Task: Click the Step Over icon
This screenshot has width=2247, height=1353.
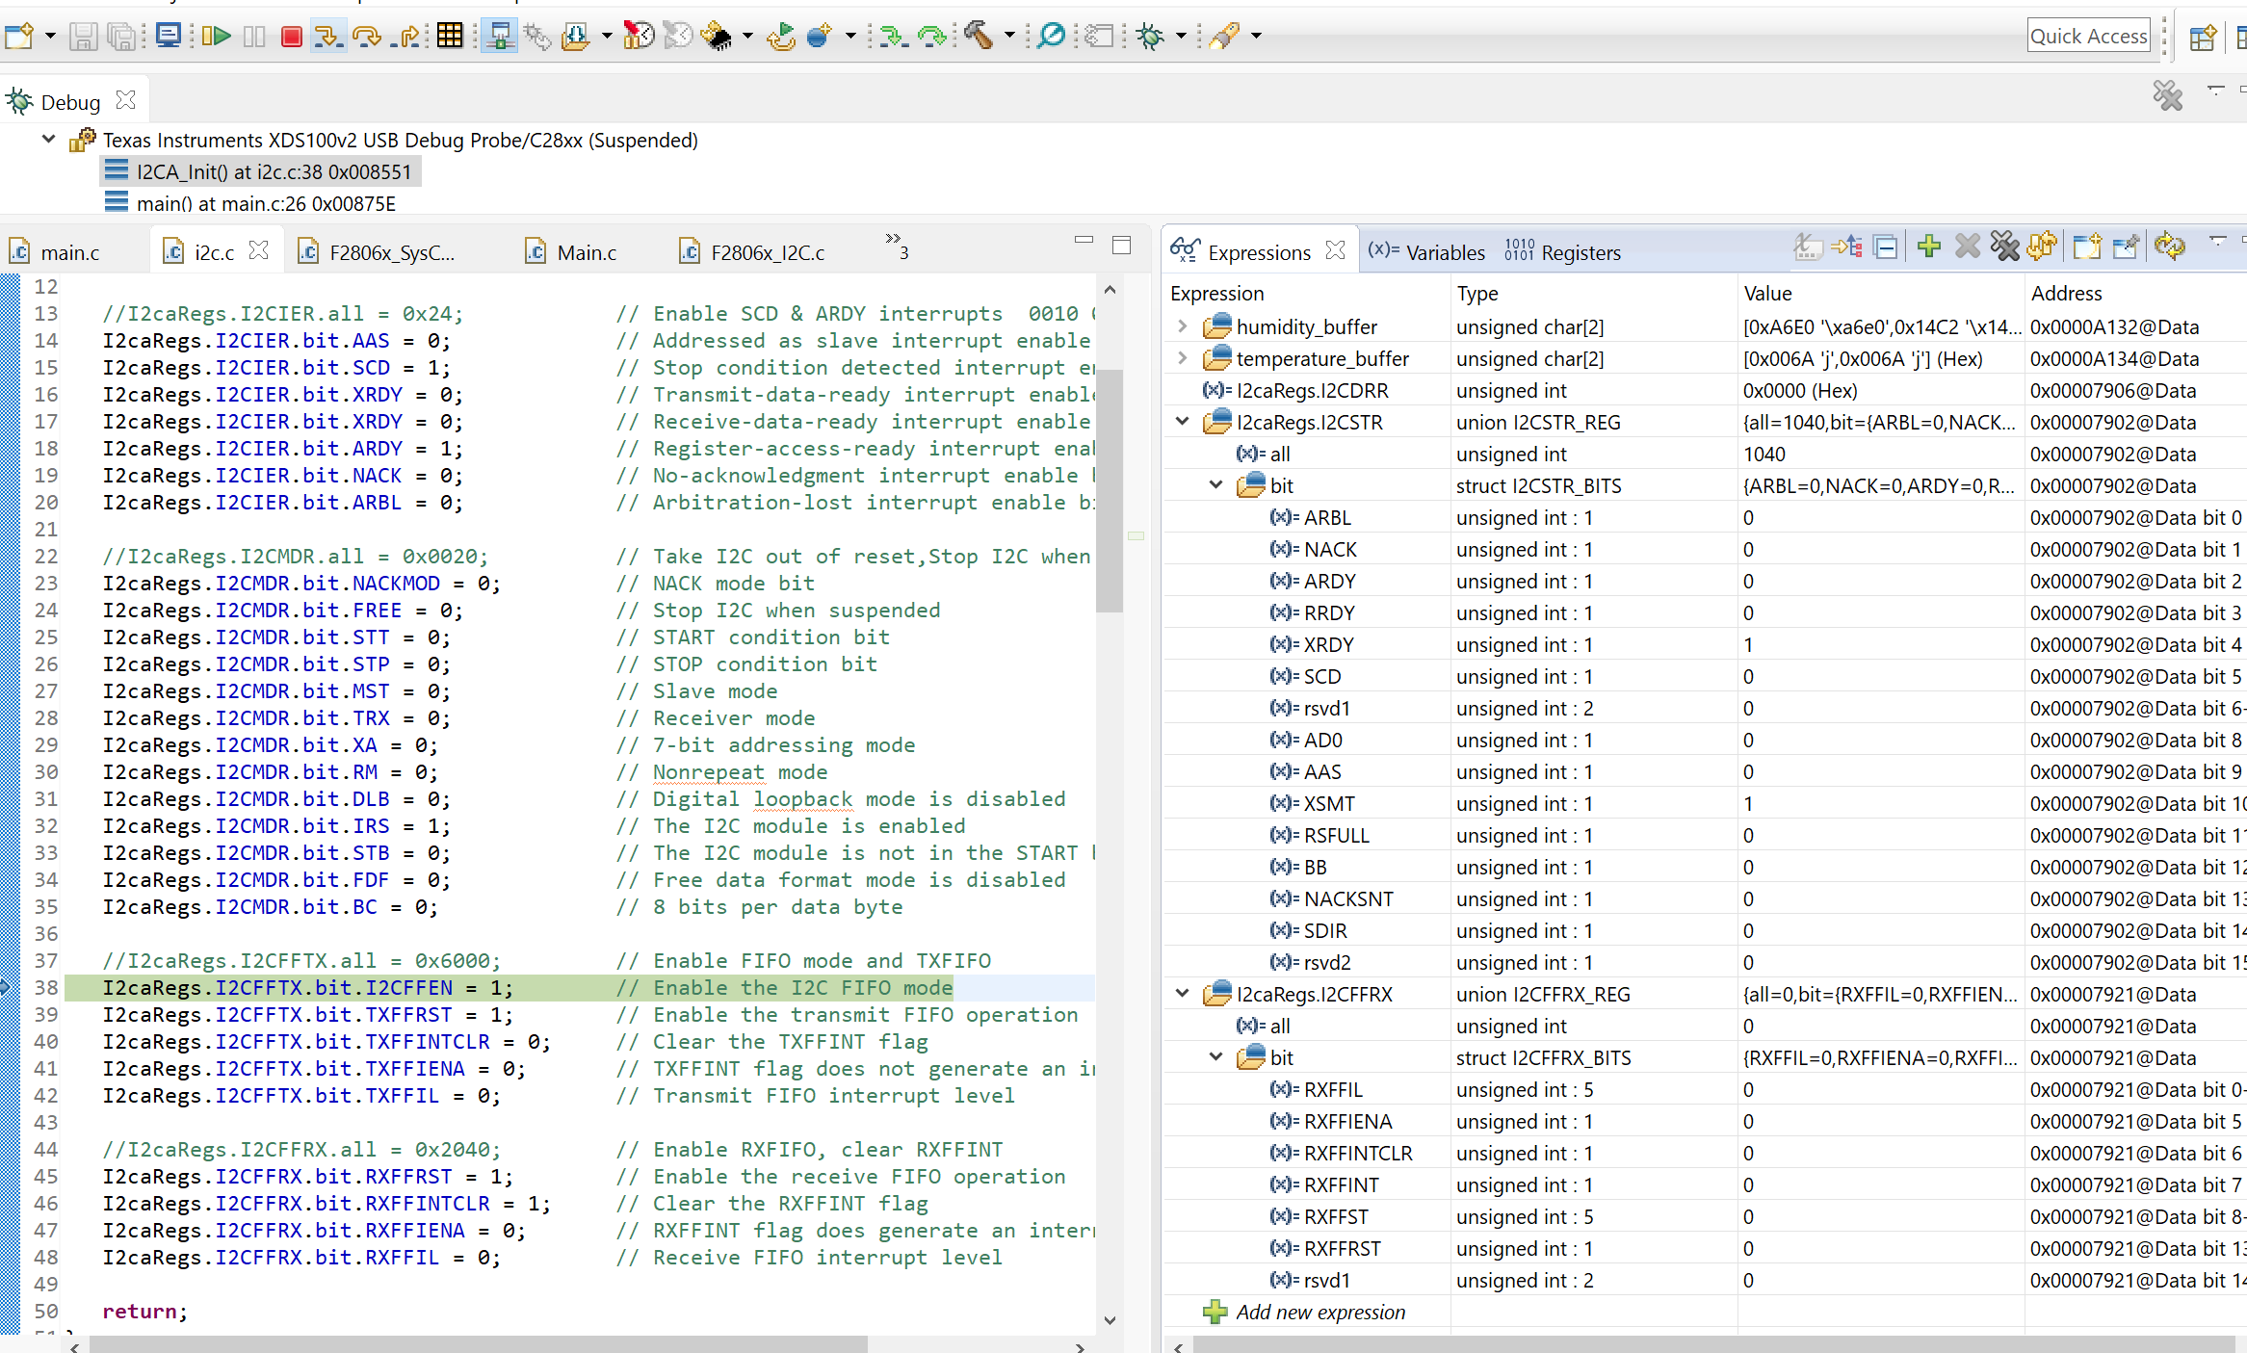Action: click(366, 37)
